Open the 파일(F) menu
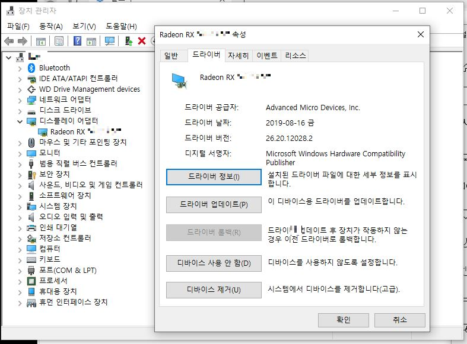This screenshot has width=467, height=344. click(x=18, y=27)
